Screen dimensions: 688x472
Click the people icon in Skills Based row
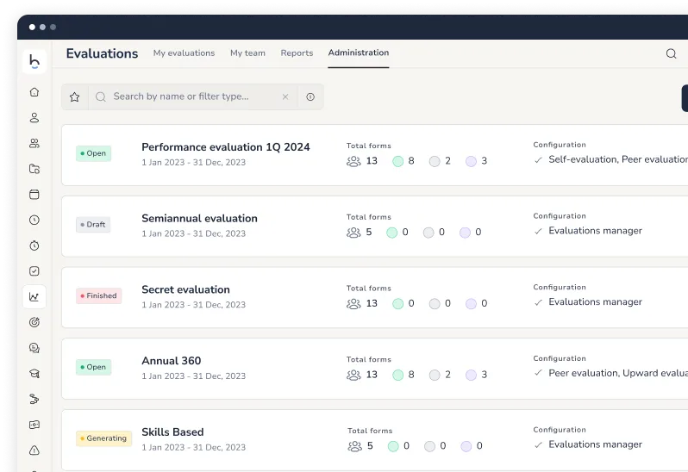(355, 446)
